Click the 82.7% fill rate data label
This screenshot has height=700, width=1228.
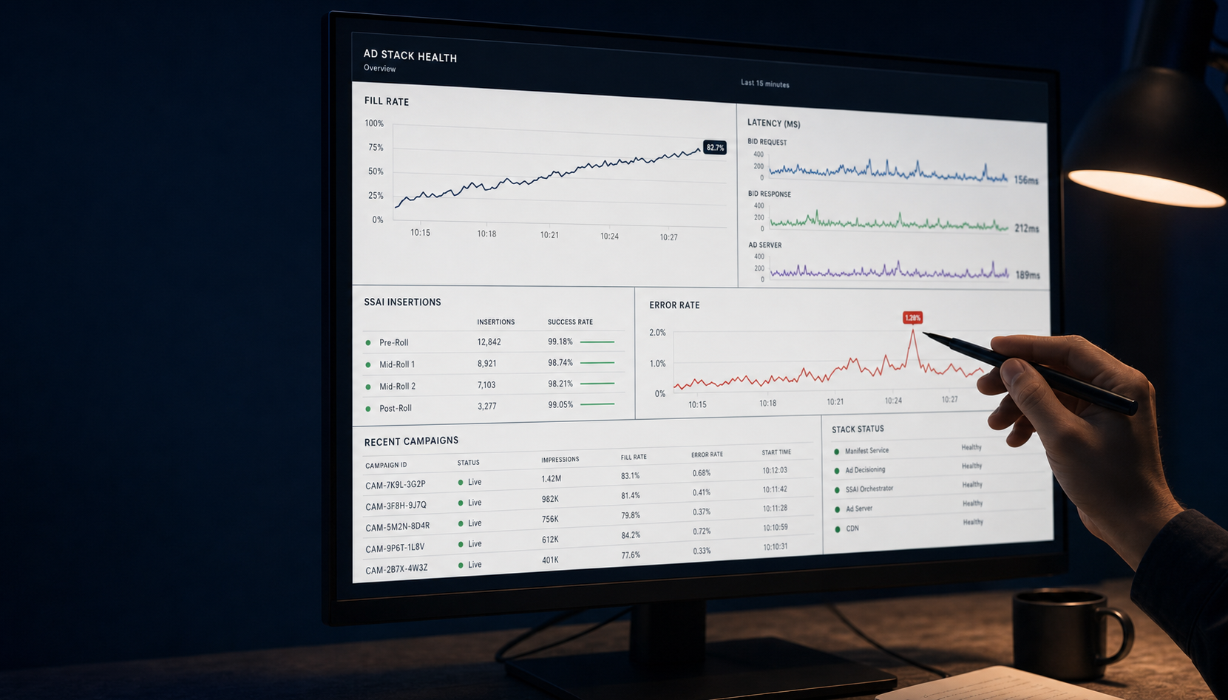pyautogui.click(x=715, y=147)
